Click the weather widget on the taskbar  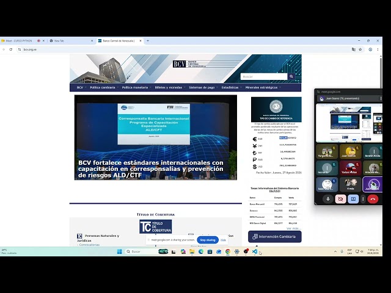click(x=9, y=251)
